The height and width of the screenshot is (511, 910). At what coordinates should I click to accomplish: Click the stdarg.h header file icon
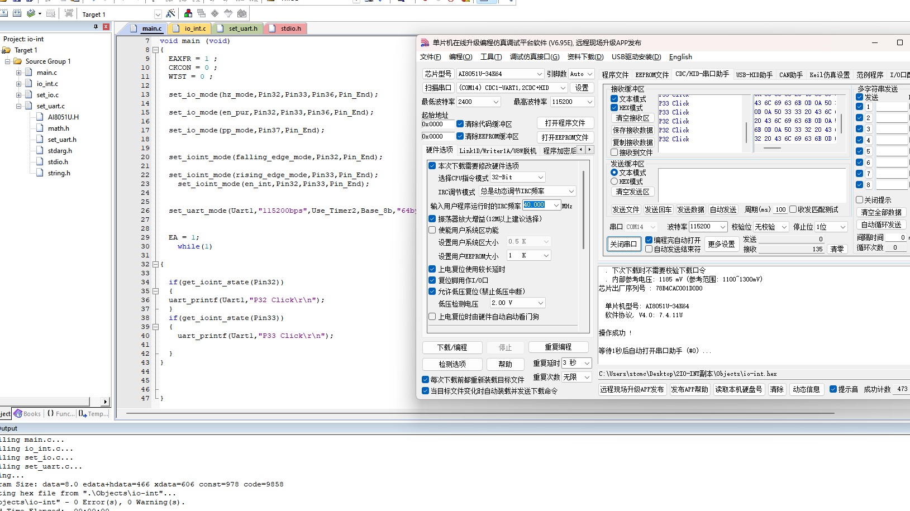pyautogui.click(x=40, y=151)
